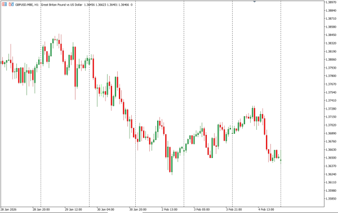Click the GBPUSD.MBE, H1 symbol label
The image size is (338, 213).
(x=27, y=4)
